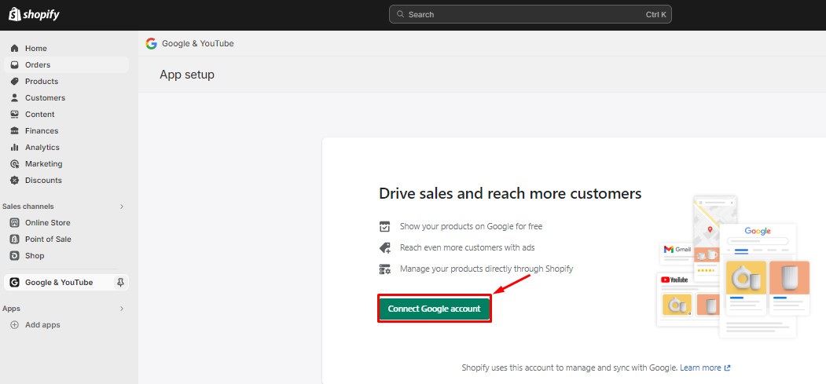Click the Google products illustration
The height and width of the screenshot is (384, 826).
pos(732,269)
